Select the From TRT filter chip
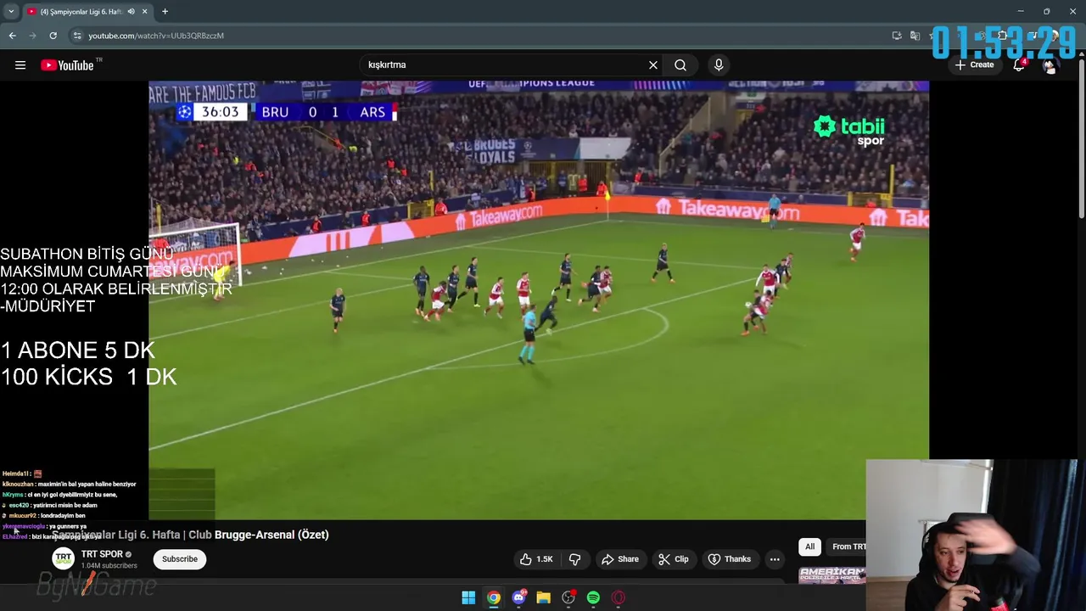Viewport: 1086px width, 611px height. click(x=847, y=547)
